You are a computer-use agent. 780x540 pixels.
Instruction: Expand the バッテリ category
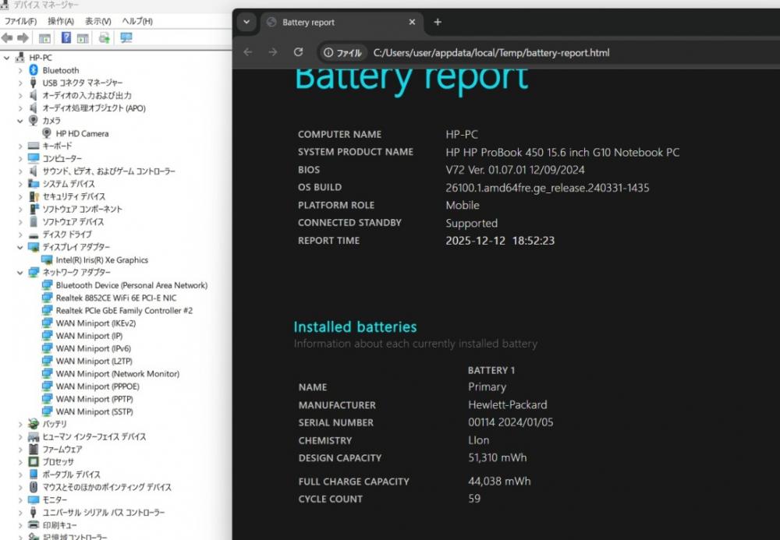tap(20, 424)
